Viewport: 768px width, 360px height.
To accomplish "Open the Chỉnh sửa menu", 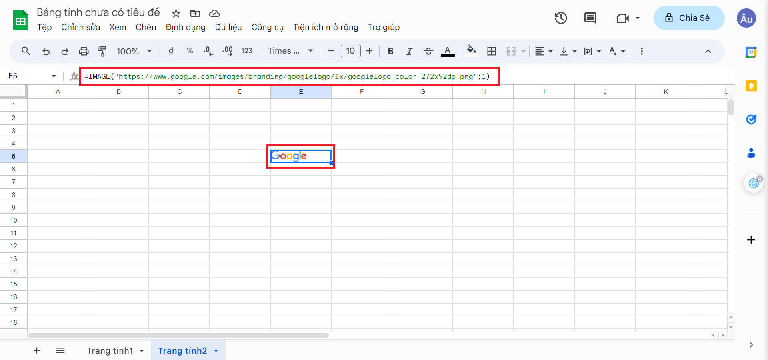I will [x=80, y=27].
